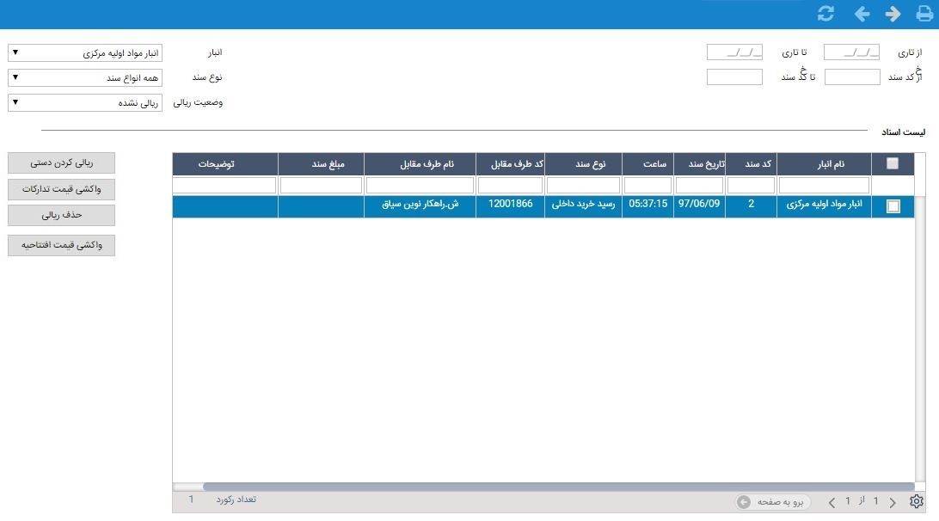Toggle select-all checkbox in table header
Image resolution: width=939 pixels, height=521 pixels.
coord(893,163)
